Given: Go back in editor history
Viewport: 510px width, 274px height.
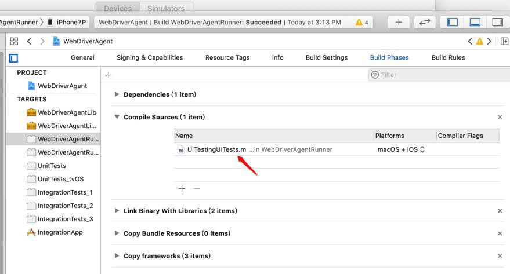Looking at the screenshot, I should [29, 41].
